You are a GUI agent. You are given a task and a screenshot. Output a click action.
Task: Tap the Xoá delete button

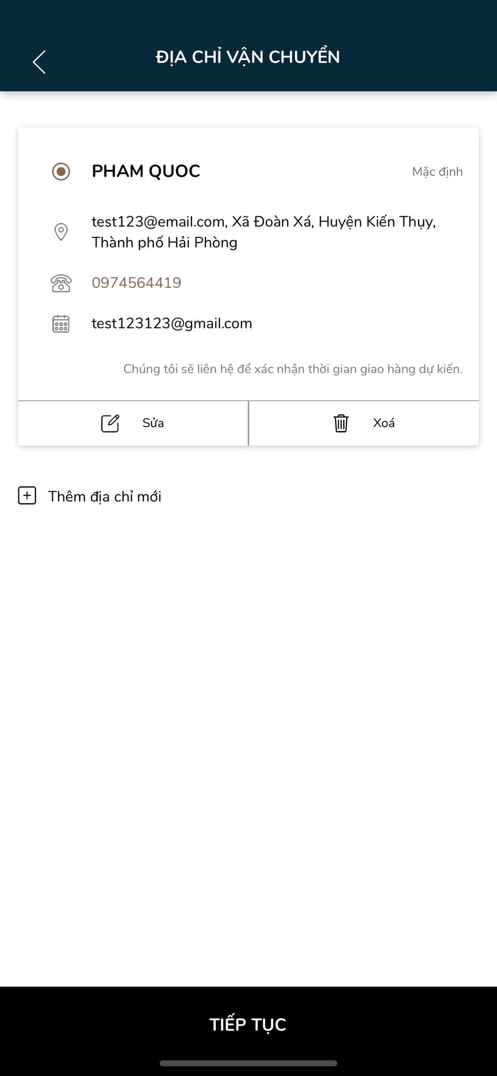(364, 423)
